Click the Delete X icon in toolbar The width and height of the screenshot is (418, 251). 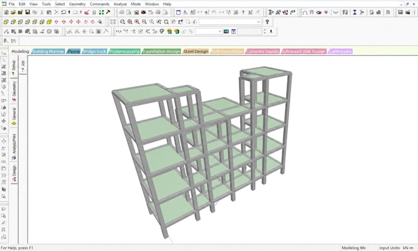click(57, 12)
